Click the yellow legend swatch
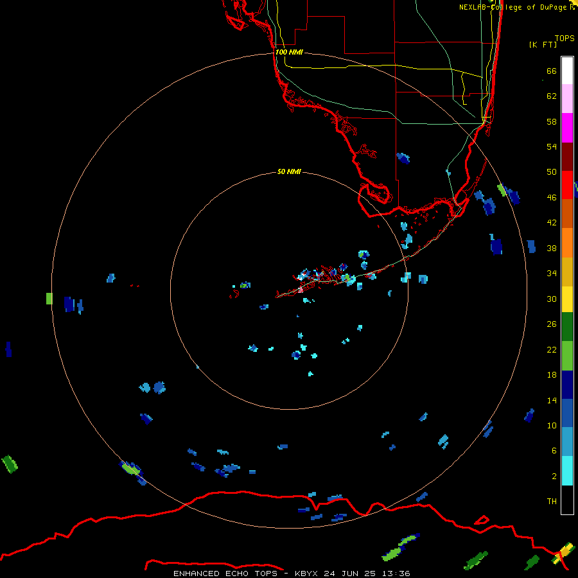Viewport: 578px width, 578px height. (567, 299)
